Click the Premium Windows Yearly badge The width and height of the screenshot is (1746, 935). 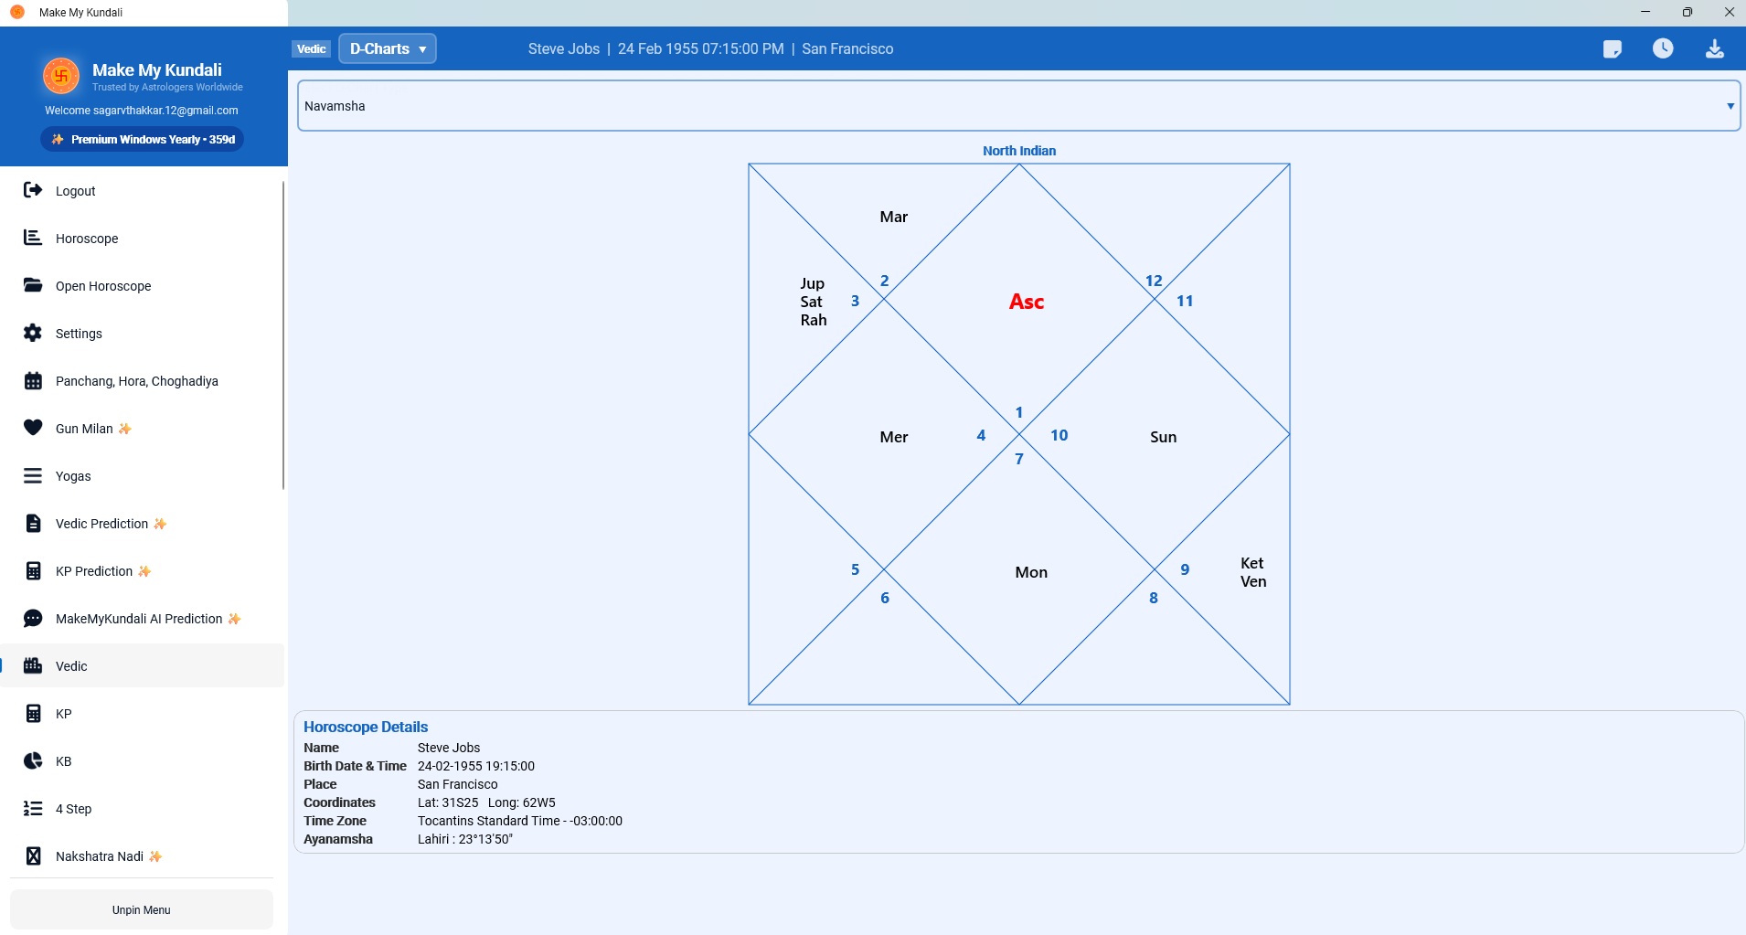142,139
